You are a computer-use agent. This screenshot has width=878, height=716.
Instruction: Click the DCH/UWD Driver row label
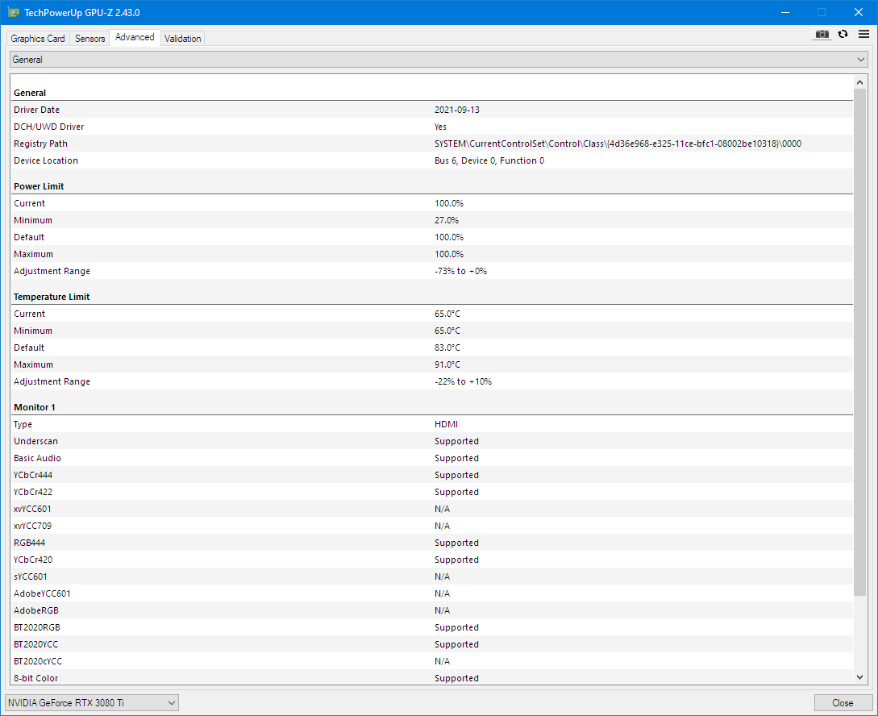point(48,127)
